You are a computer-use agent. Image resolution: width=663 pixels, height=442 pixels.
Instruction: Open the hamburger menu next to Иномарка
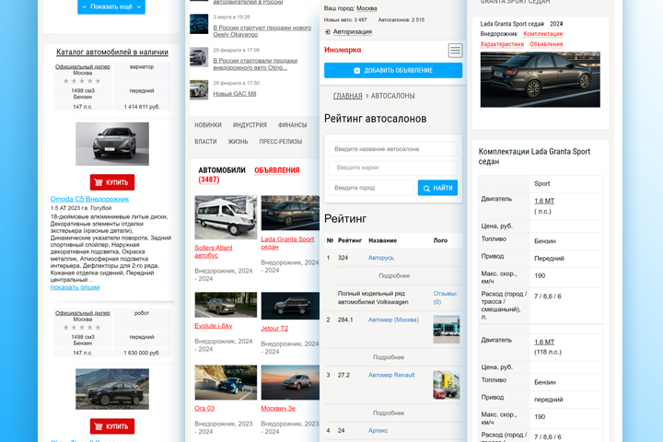click(455, 51)
